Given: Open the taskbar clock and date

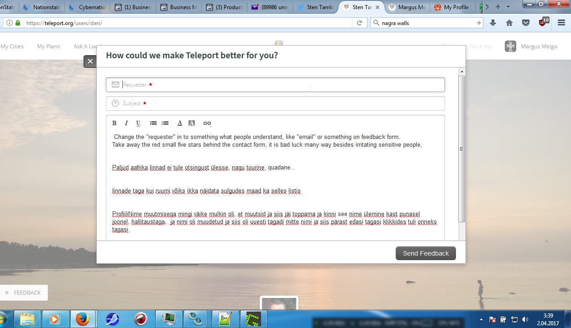Looking at the screenshot, I should click(549, 319).
